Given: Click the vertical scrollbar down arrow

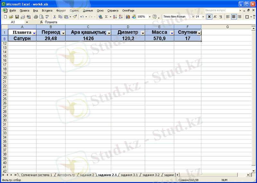Looking at the screenshot, I should 253,171.
